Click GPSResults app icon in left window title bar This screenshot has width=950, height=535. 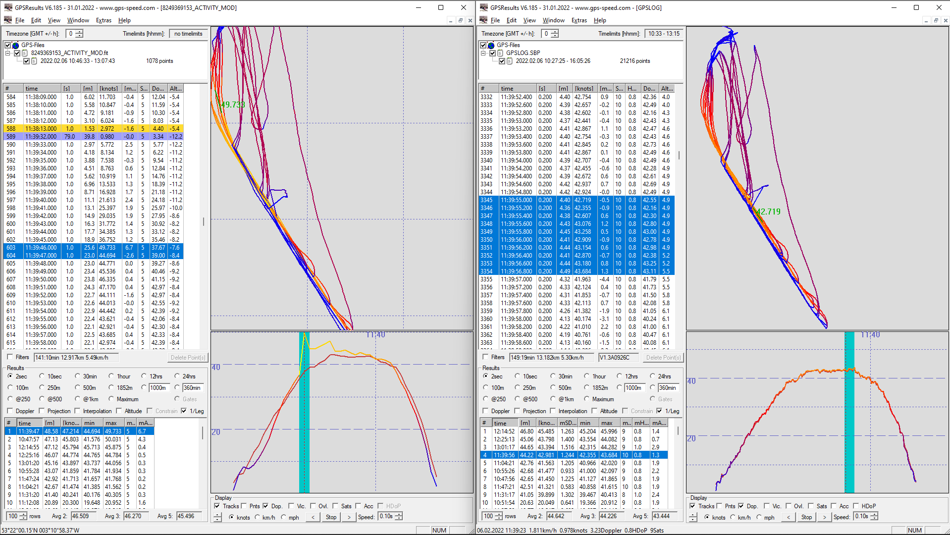pos(8,7)
